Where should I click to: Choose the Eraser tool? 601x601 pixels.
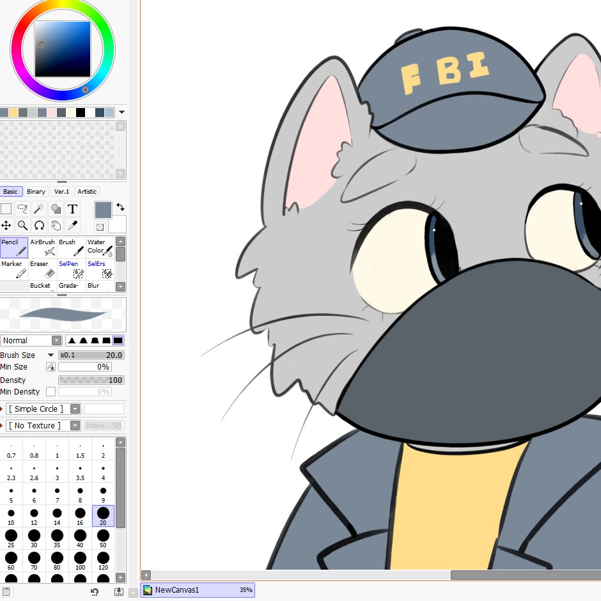42,269
